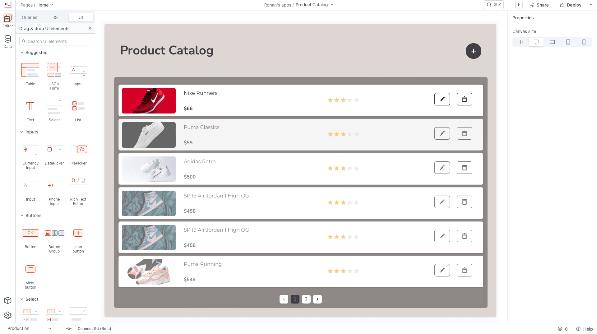The image size is (597, 334).
Task: Choose the DatePicker widget
Action: (54, 149)
